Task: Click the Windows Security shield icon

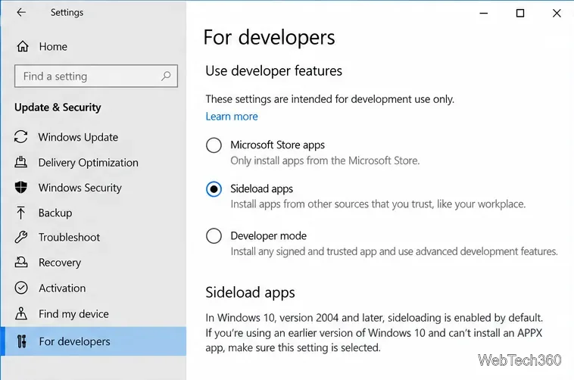Action: point(21,187)
